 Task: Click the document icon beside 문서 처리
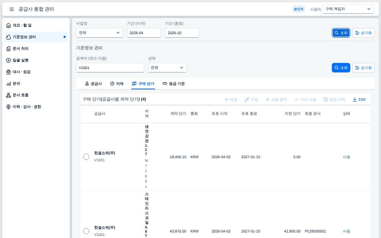click(x=8, y=49)
